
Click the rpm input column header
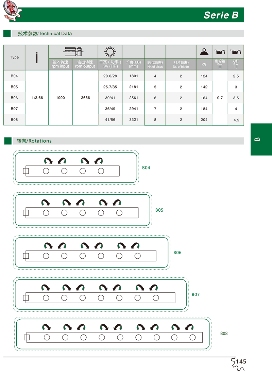point(61,64)
